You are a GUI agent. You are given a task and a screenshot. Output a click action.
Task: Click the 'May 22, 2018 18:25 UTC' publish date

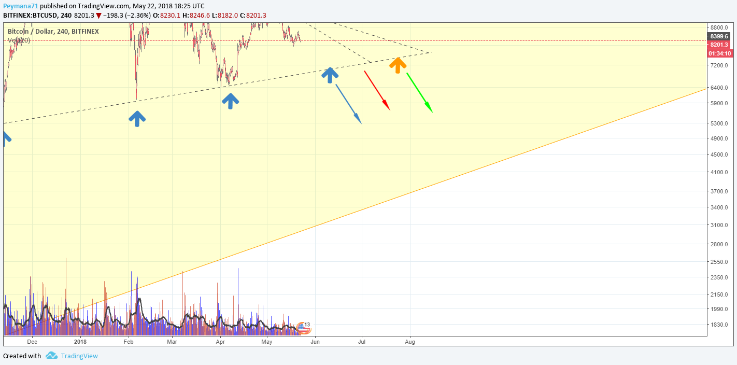tap(168, 6)
